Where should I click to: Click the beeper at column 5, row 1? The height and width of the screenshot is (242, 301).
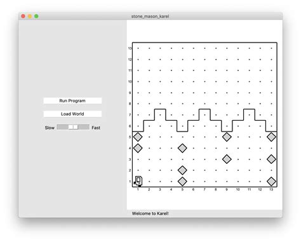point(182,181)
